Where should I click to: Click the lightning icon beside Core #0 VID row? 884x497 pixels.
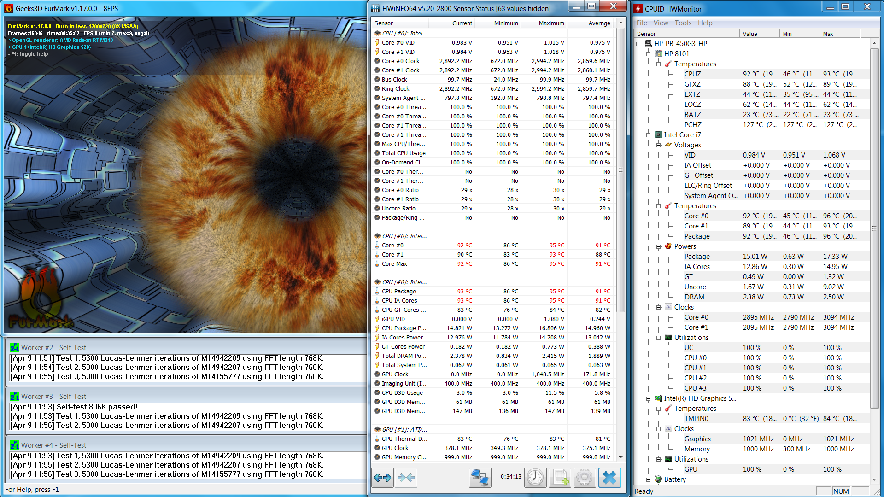377,42
